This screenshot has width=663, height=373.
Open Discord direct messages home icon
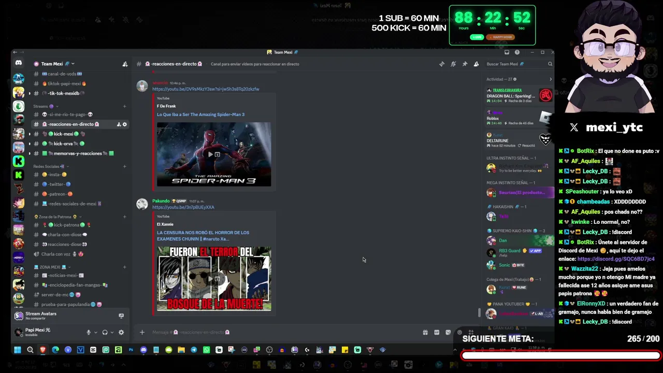point(19,63)
